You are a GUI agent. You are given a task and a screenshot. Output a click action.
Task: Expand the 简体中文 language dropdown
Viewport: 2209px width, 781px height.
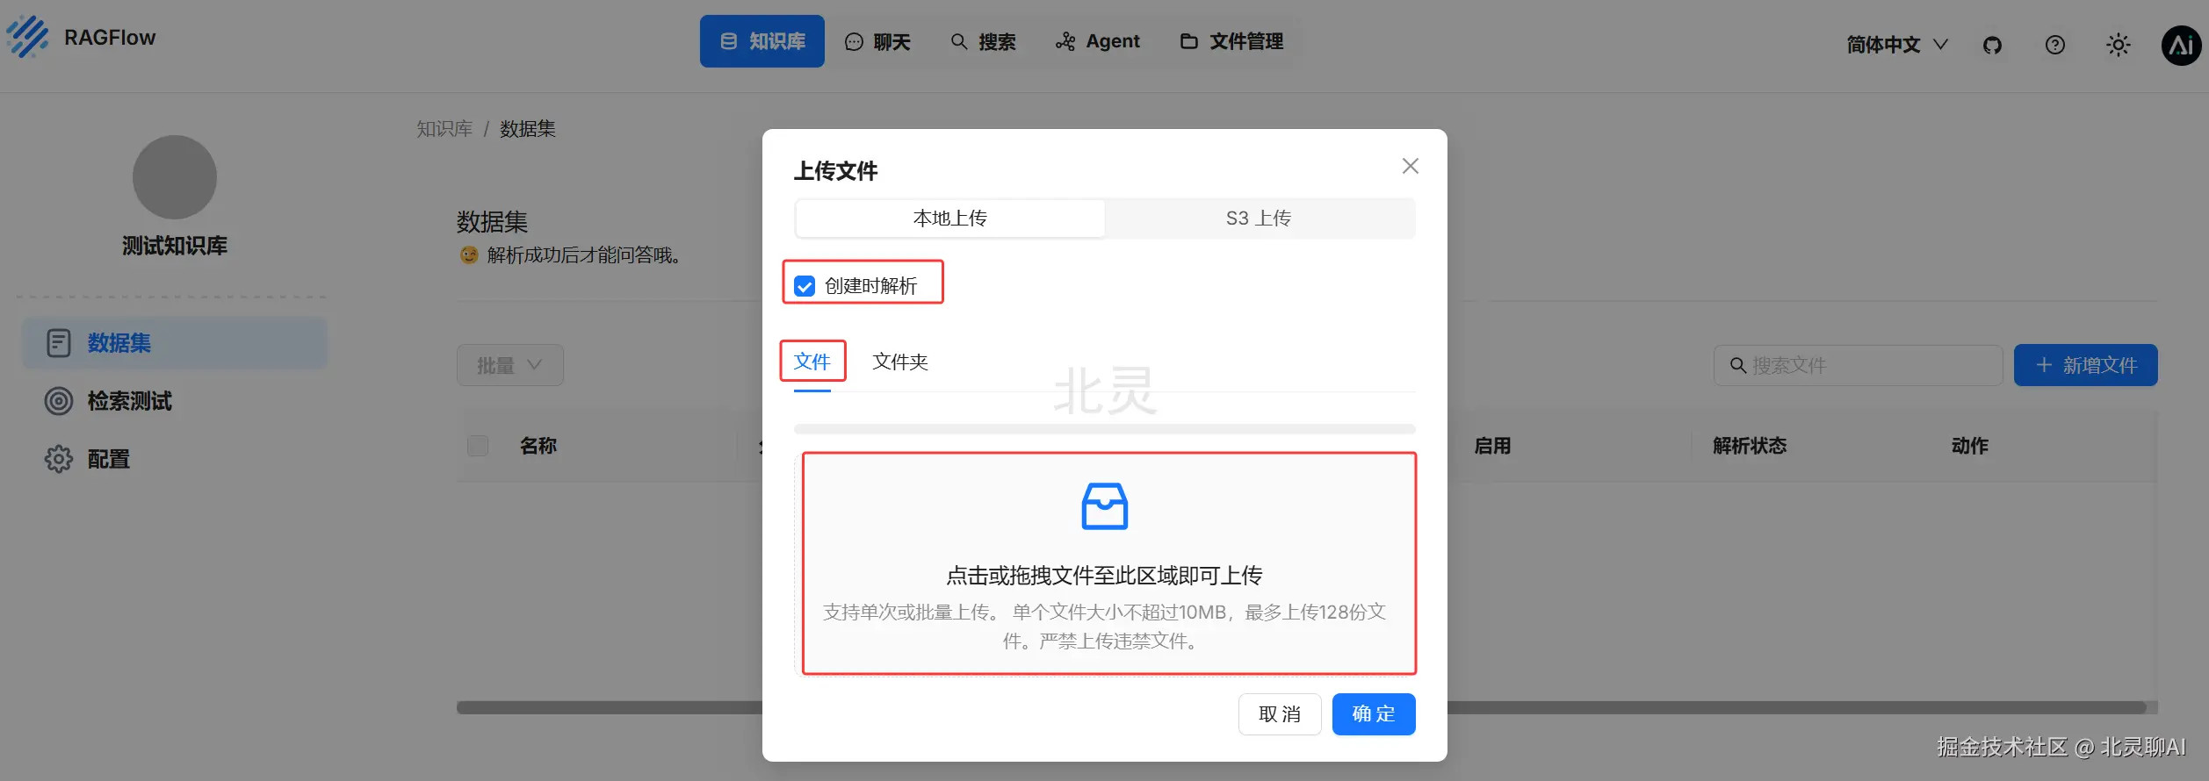pyautogui.click(x=1897, y=45)
